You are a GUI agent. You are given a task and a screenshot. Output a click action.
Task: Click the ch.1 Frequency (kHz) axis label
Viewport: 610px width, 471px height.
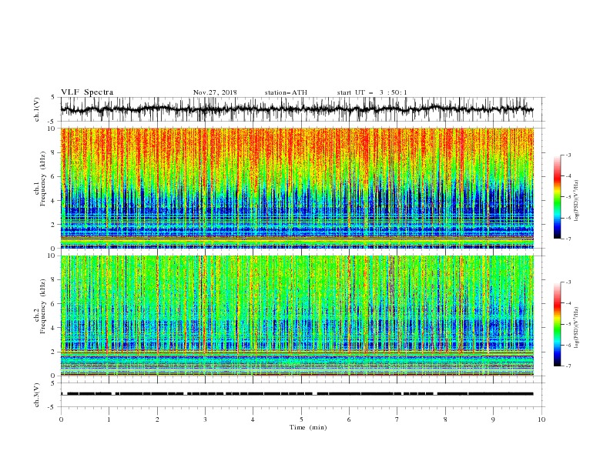pyautogui.click(x=40, y=179)
